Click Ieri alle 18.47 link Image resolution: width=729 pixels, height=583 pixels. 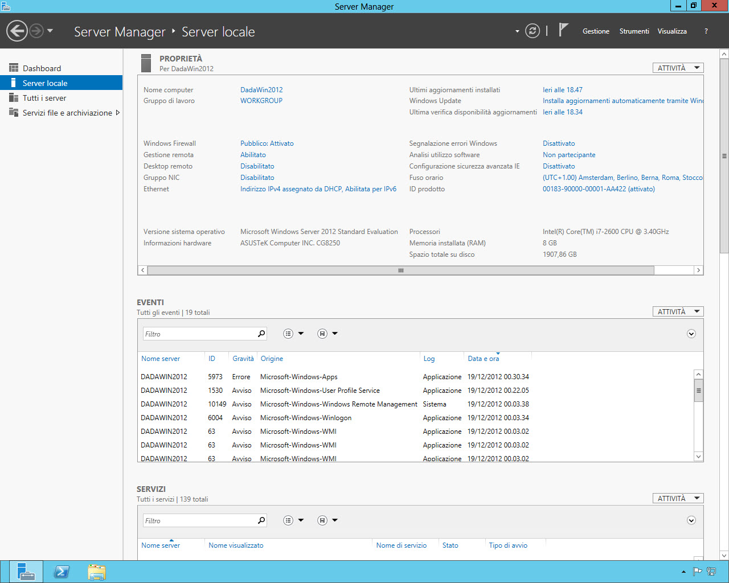tap(563, 90)
